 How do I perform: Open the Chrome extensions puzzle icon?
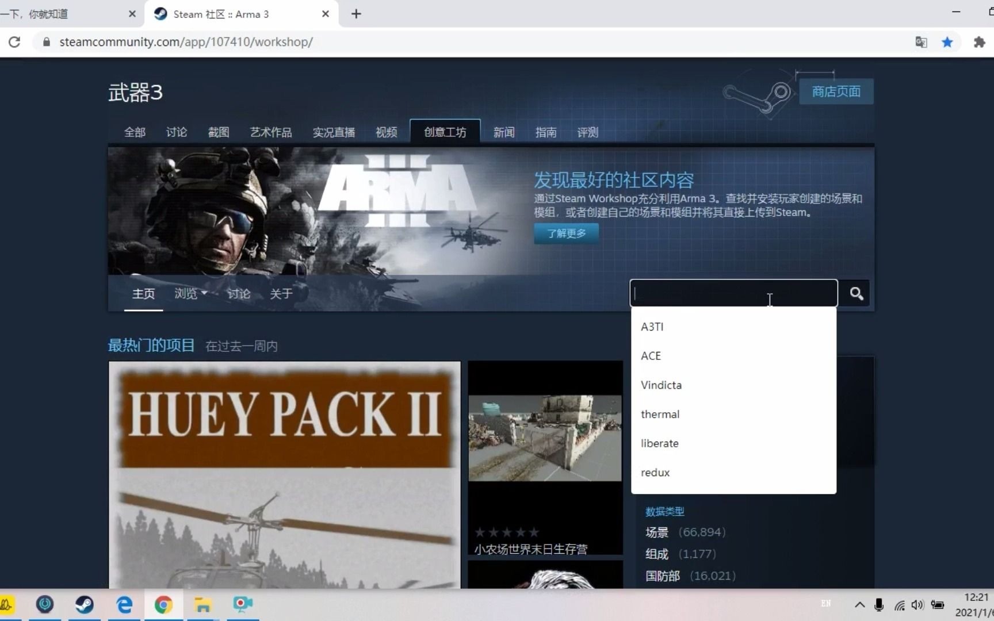[x=979, y=42]
